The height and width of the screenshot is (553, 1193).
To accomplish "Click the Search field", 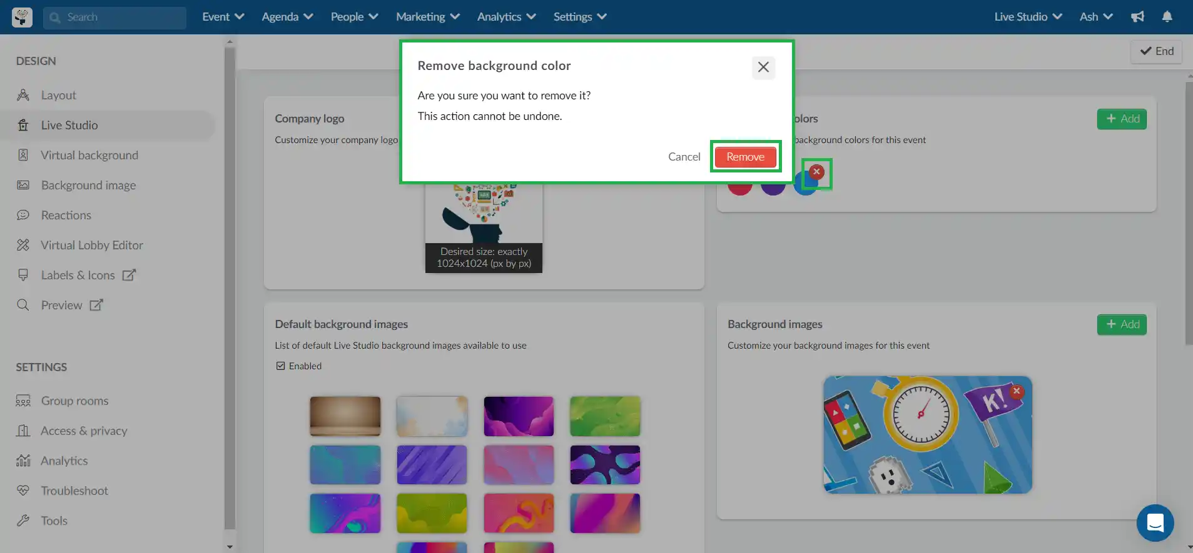I will point(114,17).
